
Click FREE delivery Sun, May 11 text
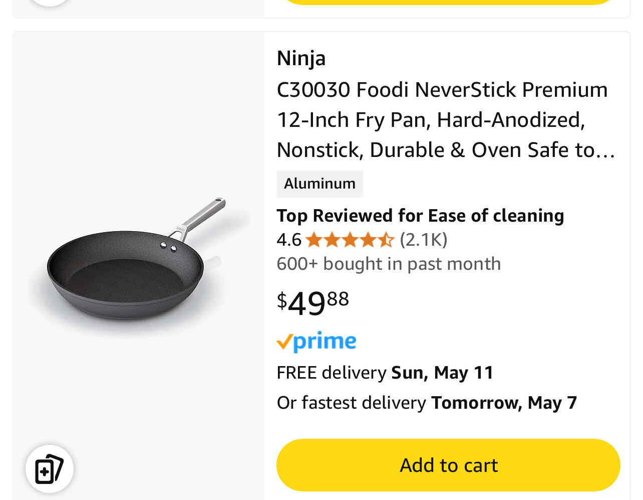coord(385,373)
